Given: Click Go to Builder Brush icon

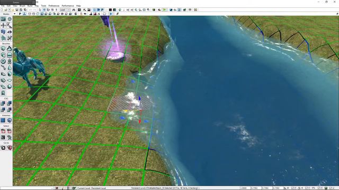Looking at the screenshot, I should [10, 148].
